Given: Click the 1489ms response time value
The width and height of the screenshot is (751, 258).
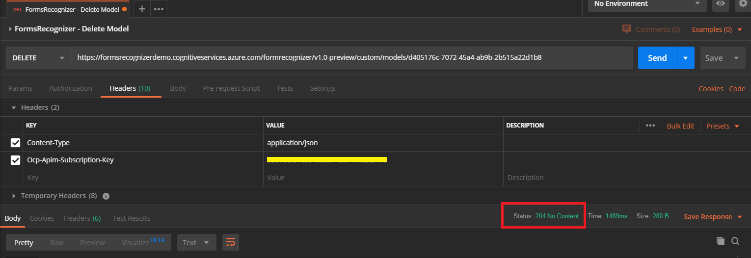Looking at the screenshot, I should (x=616, y=216).
